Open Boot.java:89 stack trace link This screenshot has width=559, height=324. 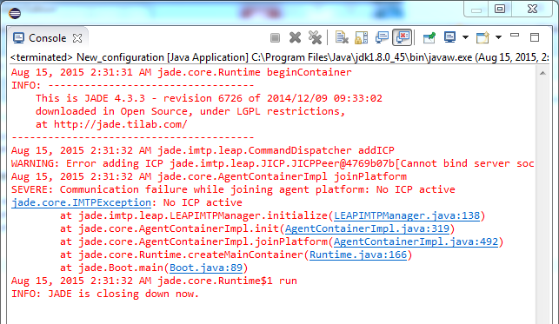206,268
